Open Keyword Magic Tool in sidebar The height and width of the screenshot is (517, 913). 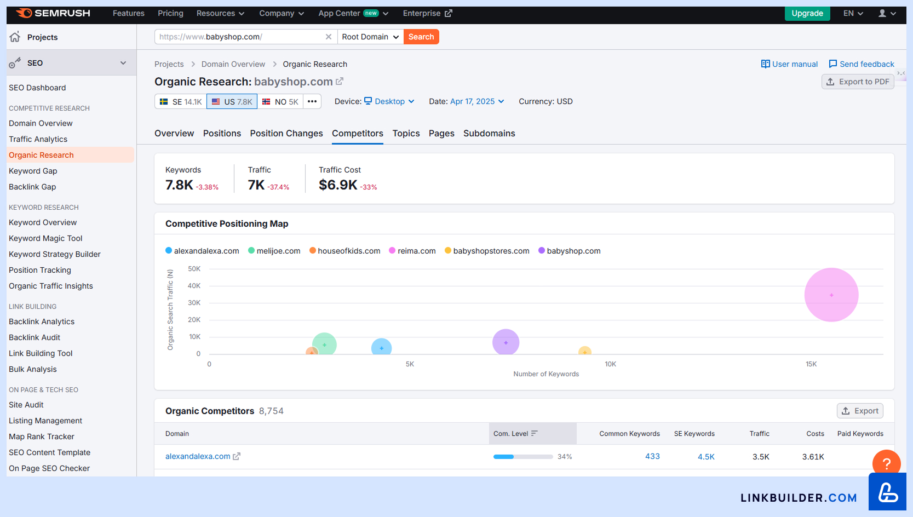tap(45, 238)
